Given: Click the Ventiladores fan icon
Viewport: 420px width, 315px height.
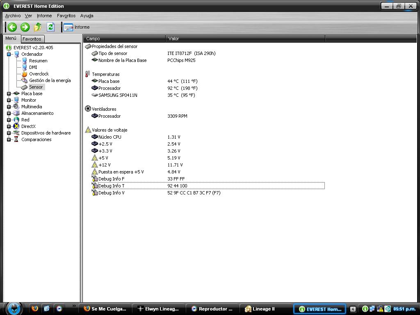Looking at the screenshot, I should click(x=88, y=109).
